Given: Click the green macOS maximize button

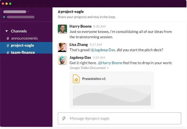Looking at the screenshot, I should (x=10, y=4).
